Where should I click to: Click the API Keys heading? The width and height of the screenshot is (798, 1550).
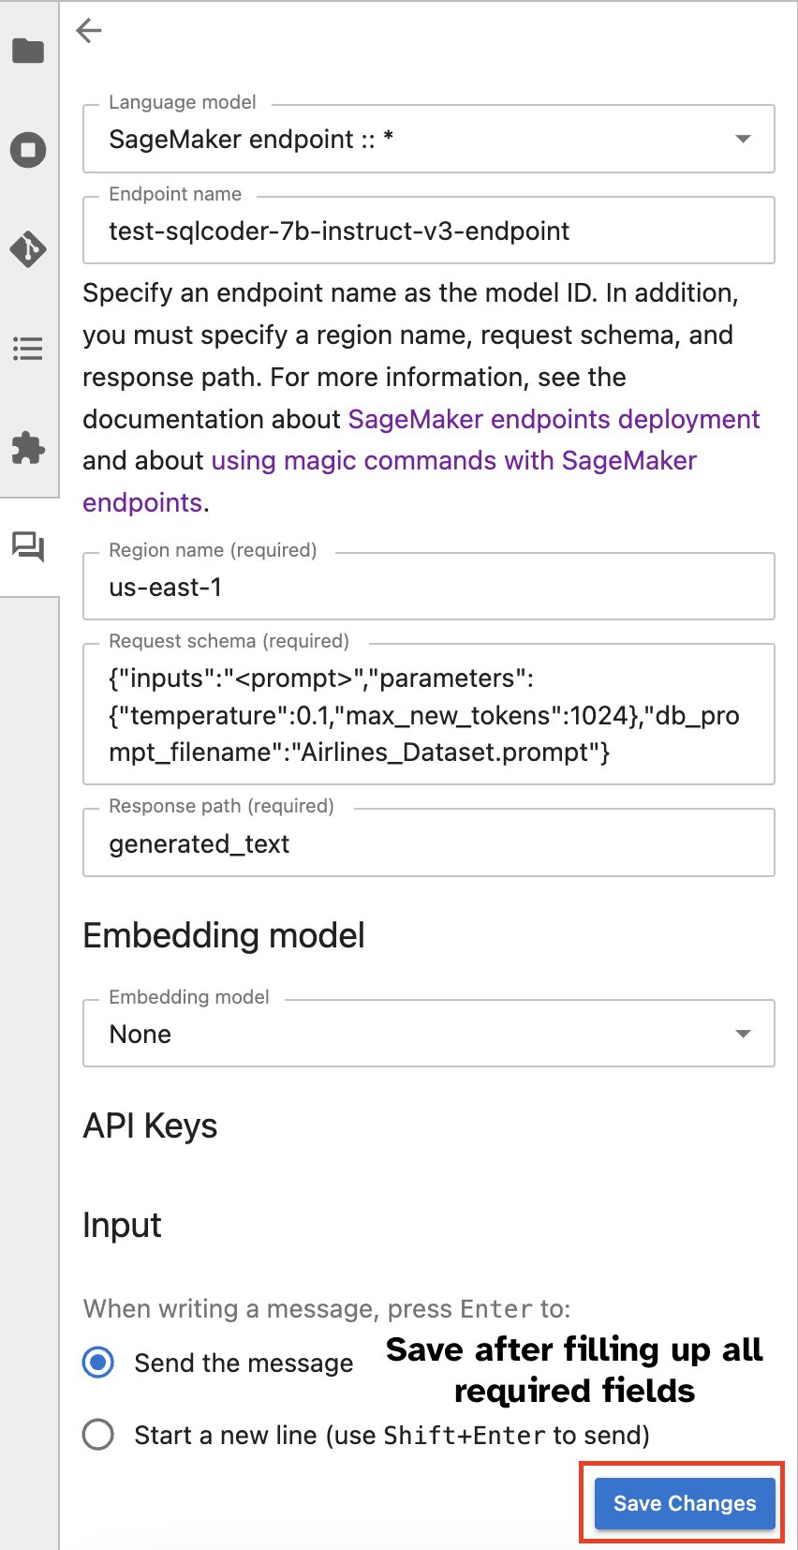(150, 1125)
